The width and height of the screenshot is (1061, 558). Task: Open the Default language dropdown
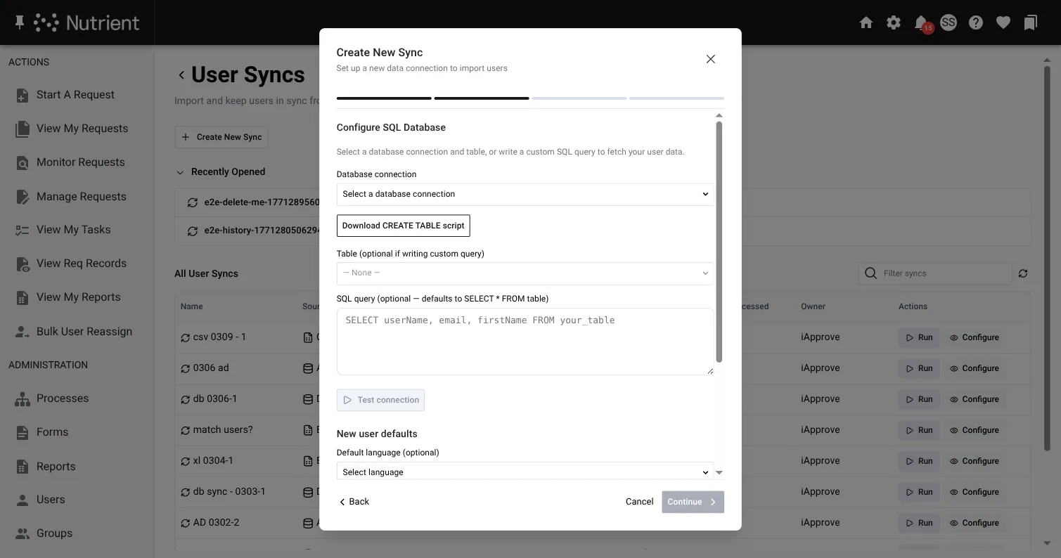point(525,472)
